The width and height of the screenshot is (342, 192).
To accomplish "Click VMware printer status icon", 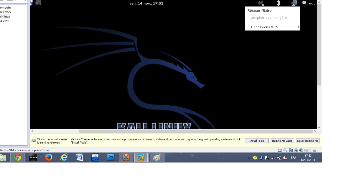I will (296, 150).
